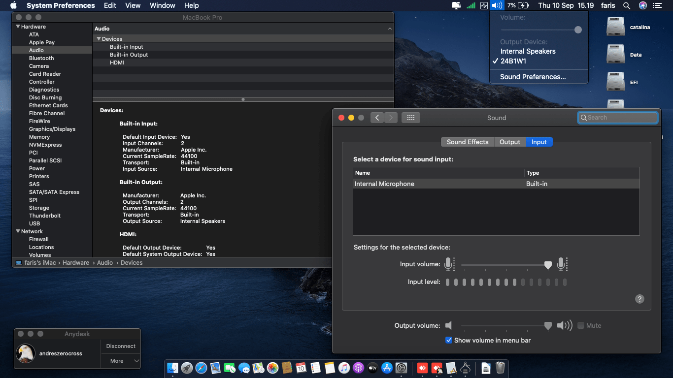This screenshot has height=378, width=673.
Task: Select Graphics/Displays in sidebar
Action: pyautogui.click(x=52, y=129)
